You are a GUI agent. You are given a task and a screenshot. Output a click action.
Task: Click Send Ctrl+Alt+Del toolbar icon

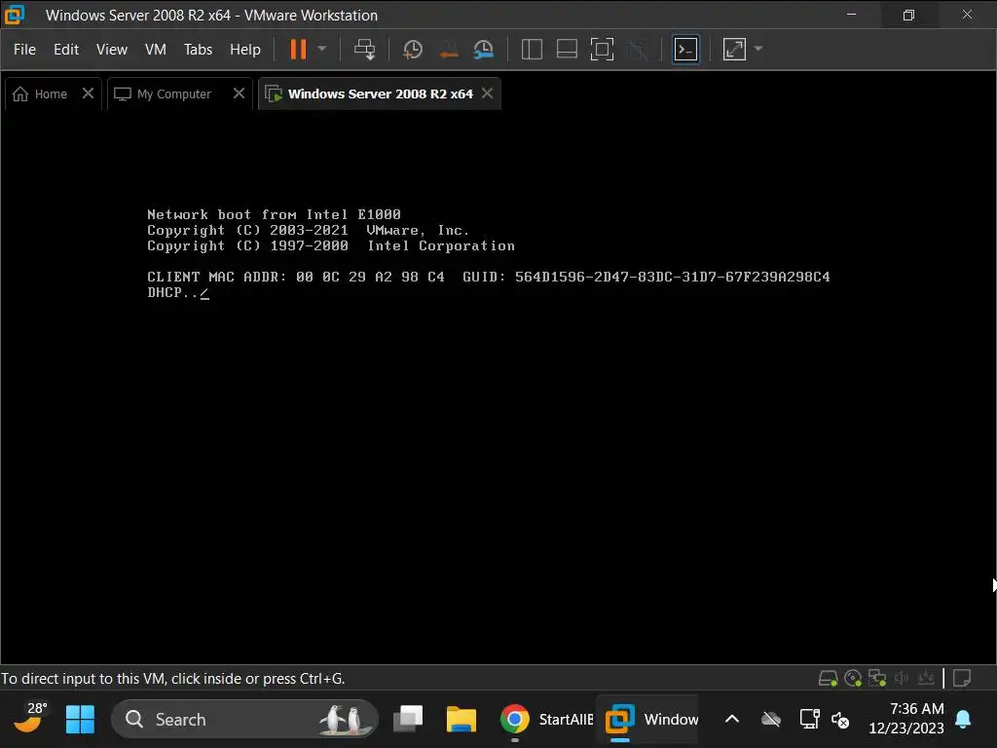(x=364, y=49)
